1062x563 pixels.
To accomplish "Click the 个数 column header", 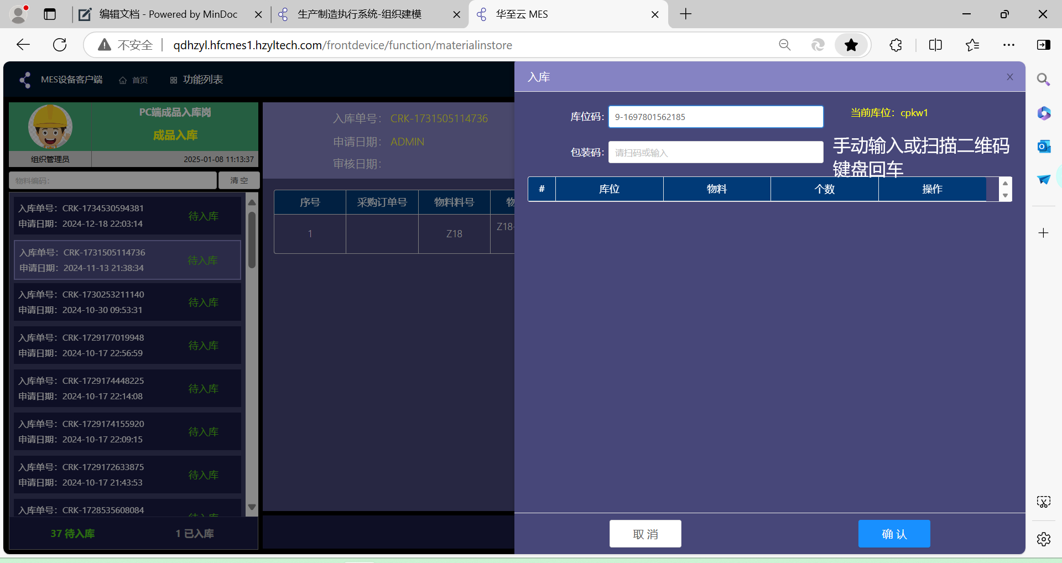I will pos(825,189).
